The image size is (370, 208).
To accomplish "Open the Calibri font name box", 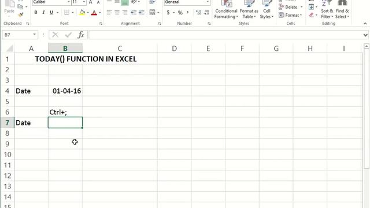I will pos(51,2).
